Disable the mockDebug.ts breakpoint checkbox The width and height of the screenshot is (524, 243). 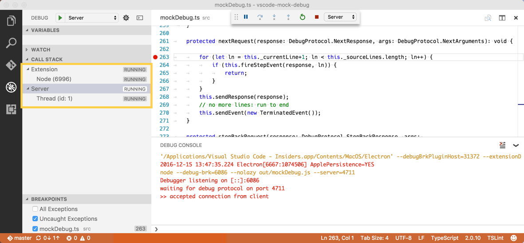(35, 229)
